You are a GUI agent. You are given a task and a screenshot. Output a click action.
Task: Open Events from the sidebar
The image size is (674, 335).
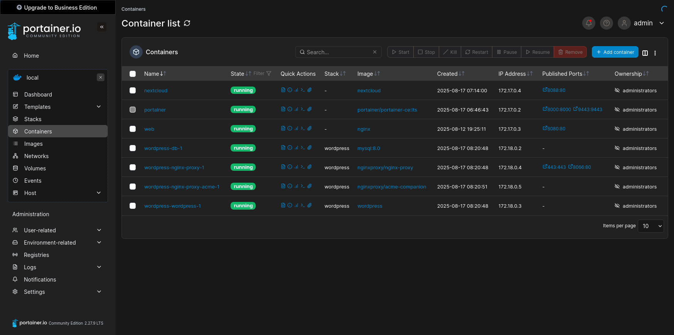point(58,180)
